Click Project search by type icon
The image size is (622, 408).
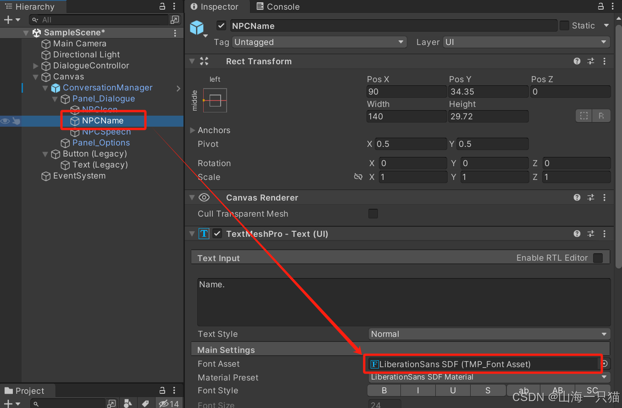128,404
